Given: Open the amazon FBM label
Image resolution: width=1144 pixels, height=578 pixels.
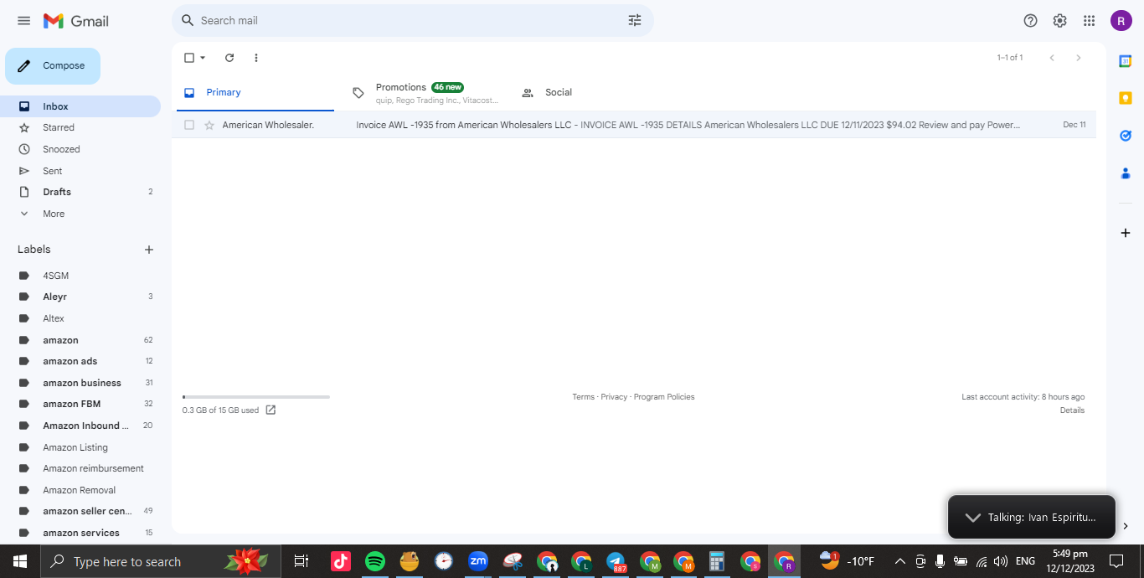Looking at the screenshot, I should pos(80,404).
